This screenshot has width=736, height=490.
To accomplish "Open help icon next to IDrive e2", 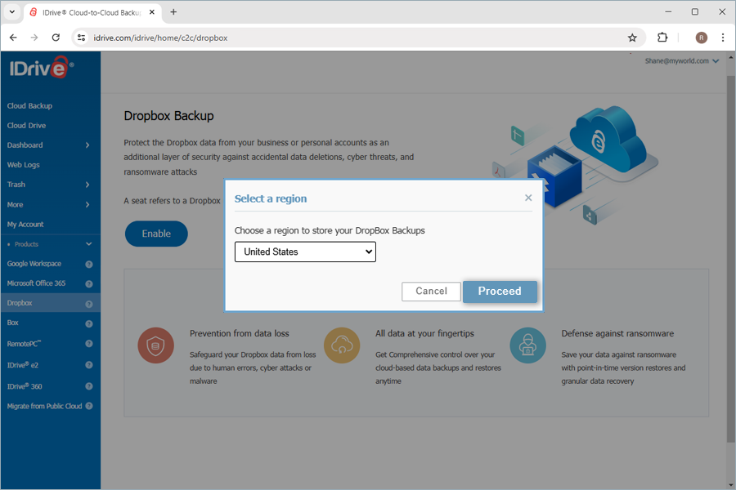I will [88, 365].
